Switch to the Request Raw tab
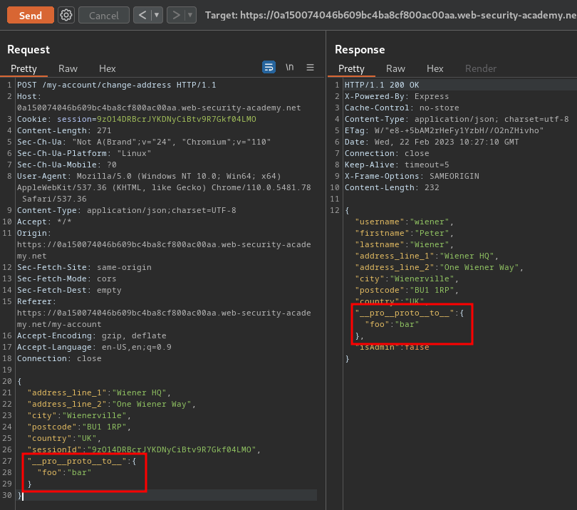 [x=68, y=68]
